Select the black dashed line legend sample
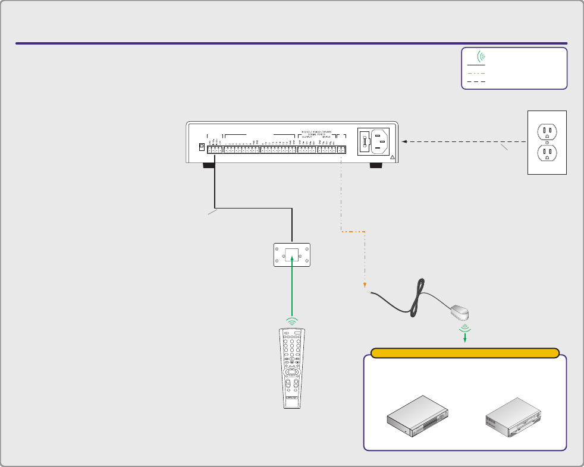The image size is (584, 467). coord(476,81)
